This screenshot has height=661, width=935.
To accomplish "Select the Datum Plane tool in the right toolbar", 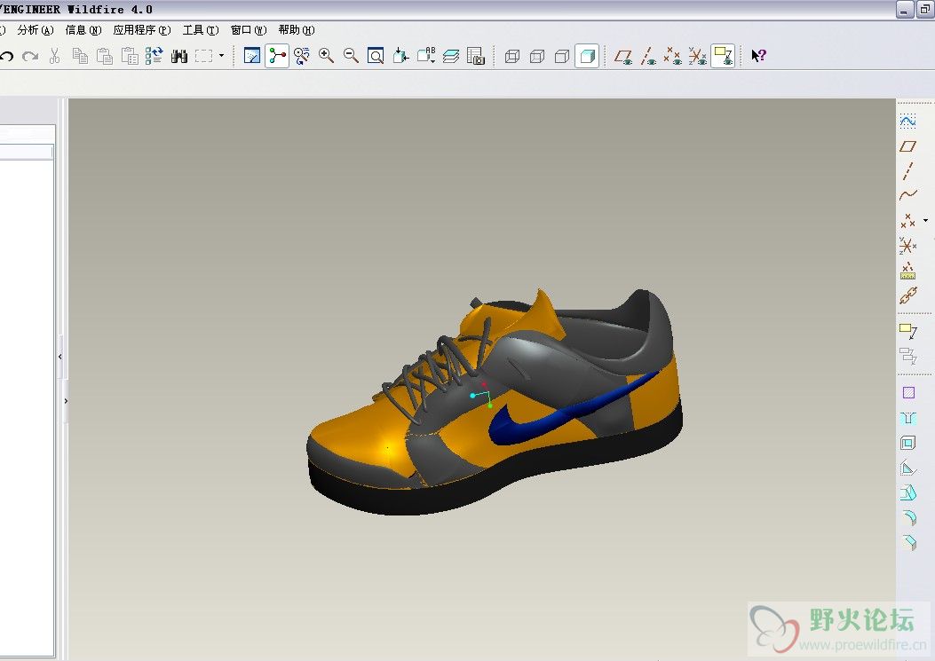I will (907, 146).
